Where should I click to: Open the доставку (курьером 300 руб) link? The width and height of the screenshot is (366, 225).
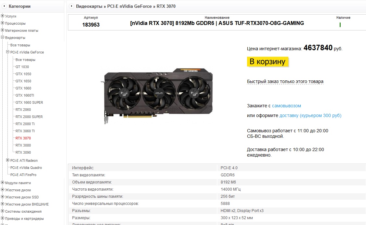click(310, 115)
